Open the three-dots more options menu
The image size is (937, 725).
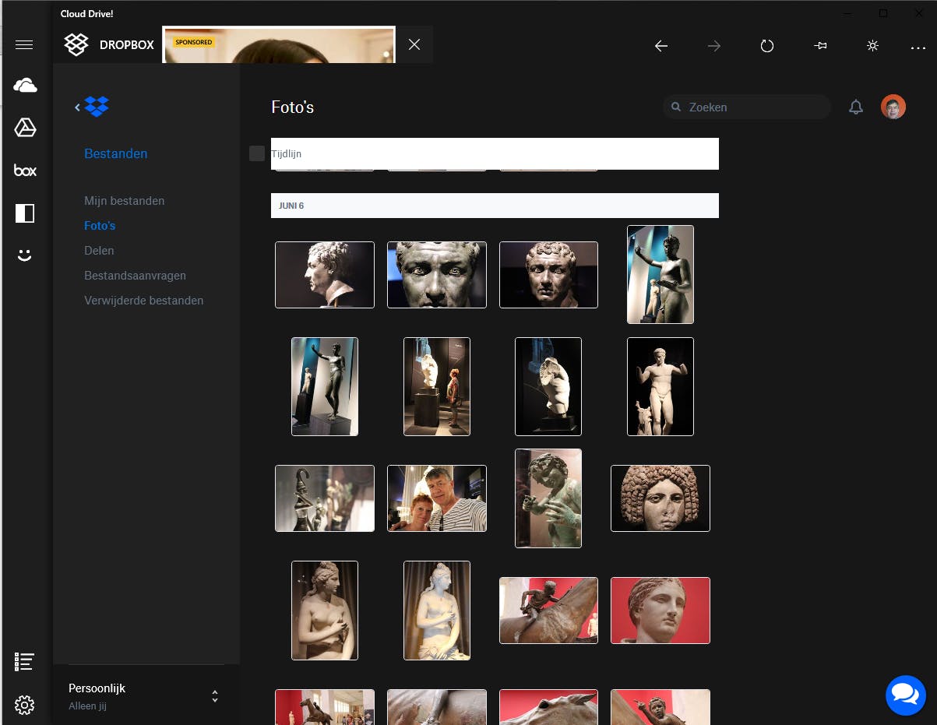coord(918,47)
